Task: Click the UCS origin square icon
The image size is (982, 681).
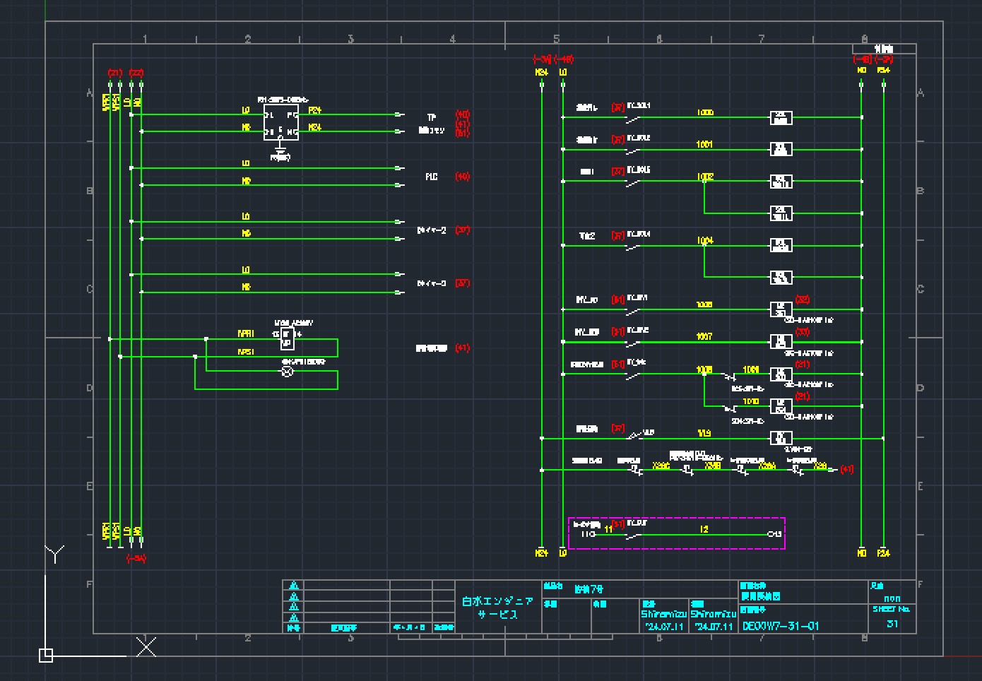Action: tap(45, 656)
